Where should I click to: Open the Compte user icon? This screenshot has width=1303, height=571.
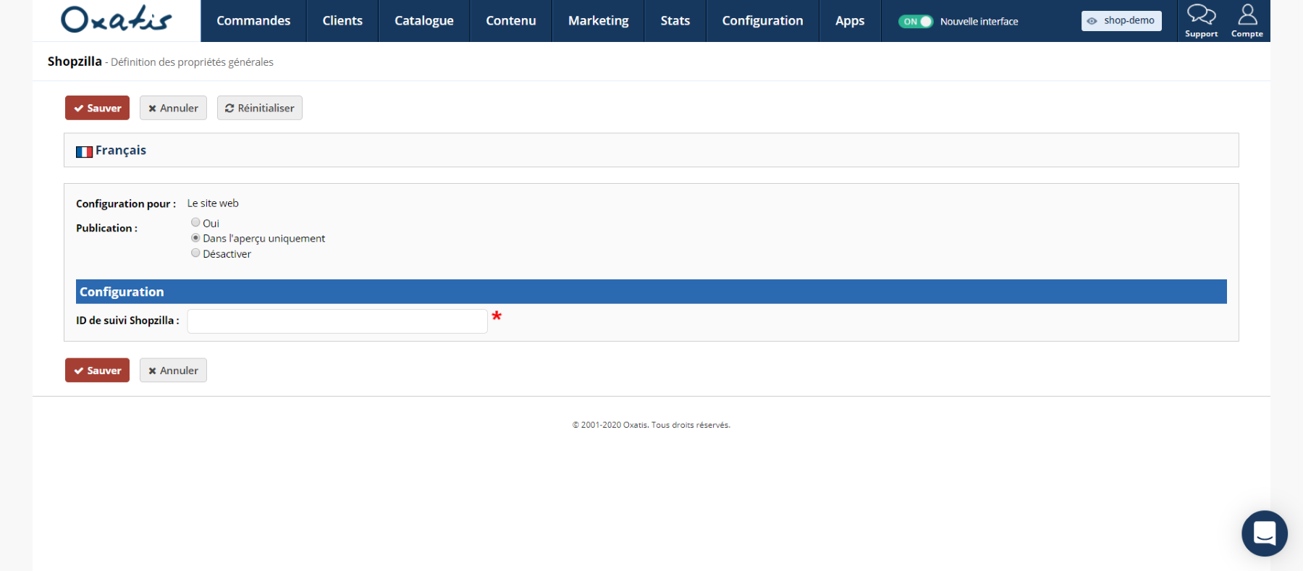click(x=1247, y=14)
